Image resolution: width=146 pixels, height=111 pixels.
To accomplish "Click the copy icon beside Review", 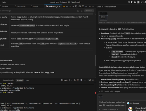I will click(x=78, y=11).
